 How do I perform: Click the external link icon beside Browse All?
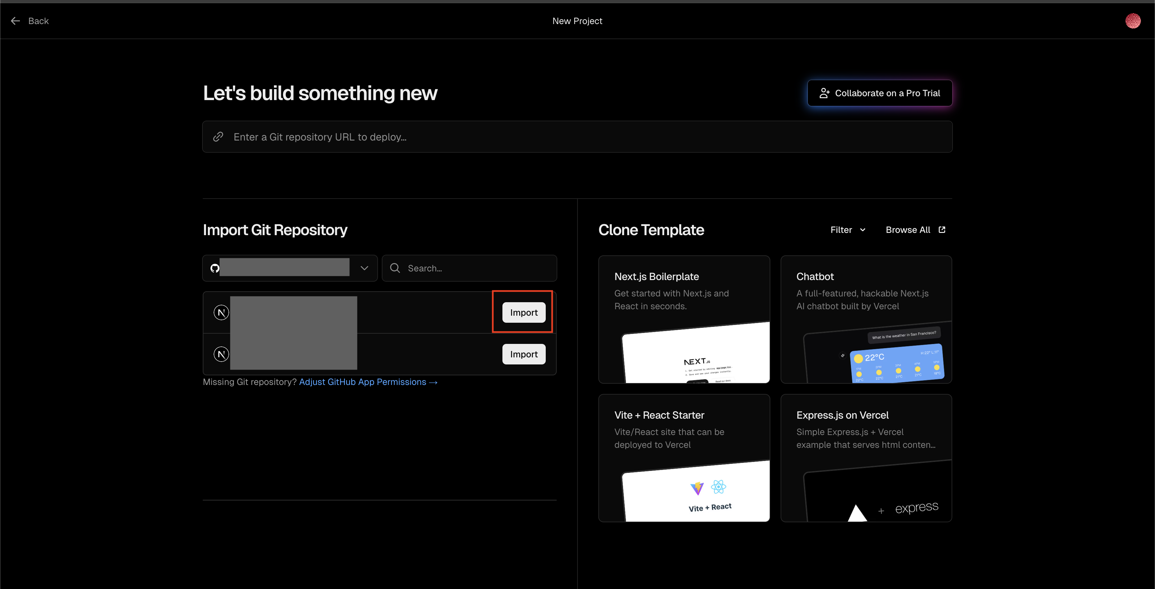pos(942,229)
